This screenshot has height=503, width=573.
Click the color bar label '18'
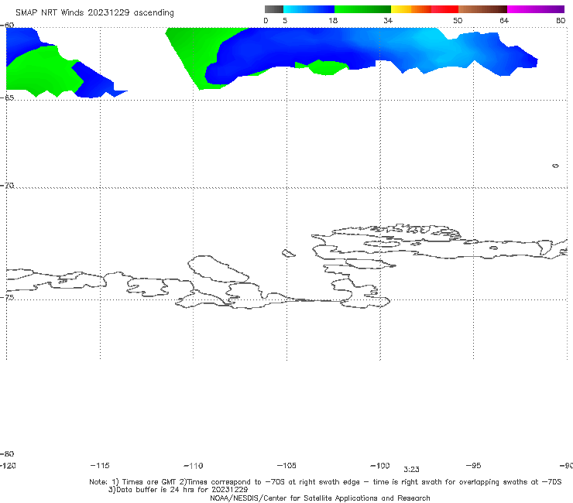coord(333,21)
